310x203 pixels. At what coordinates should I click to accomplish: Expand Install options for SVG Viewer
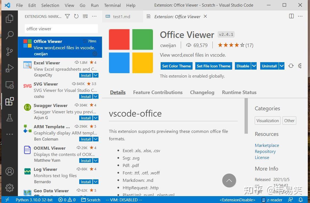tap(96, 97)
